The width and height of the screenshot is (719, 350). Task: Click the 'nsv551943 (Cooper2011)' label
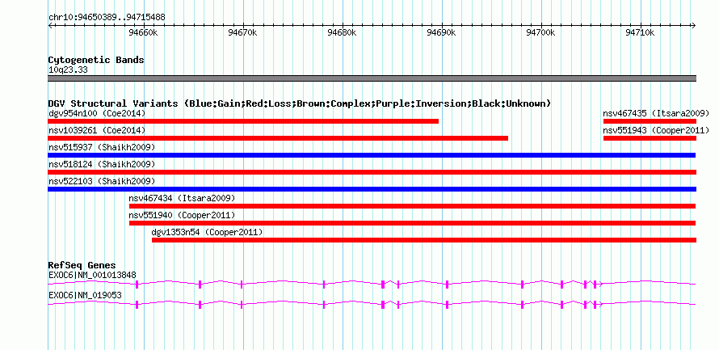pyautogui.click(x=656, y=130)
